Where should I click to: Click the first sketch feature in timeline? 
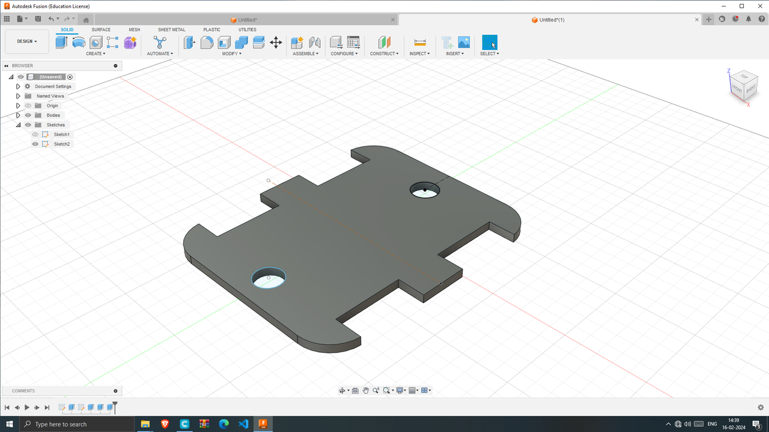62,407
